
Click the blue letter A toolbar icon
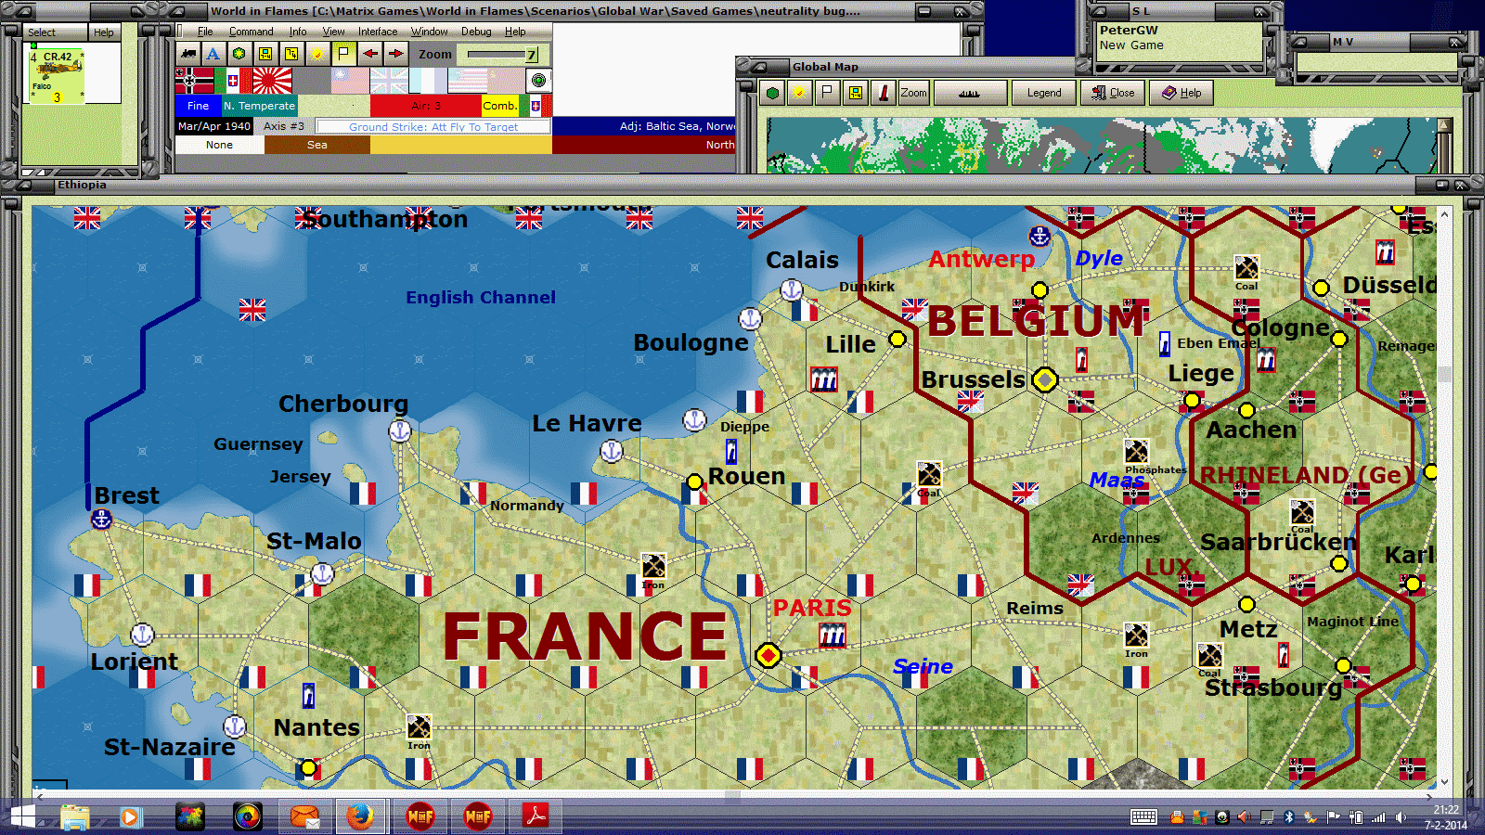[x=213, y=54]
